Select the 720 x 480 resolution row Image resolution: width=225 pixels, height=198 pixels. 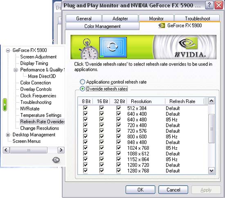pos(137,125)
